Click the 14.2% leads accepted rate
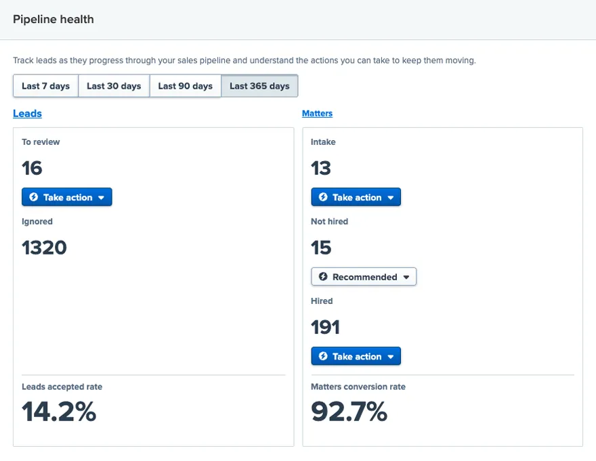 tap(59, 412)
